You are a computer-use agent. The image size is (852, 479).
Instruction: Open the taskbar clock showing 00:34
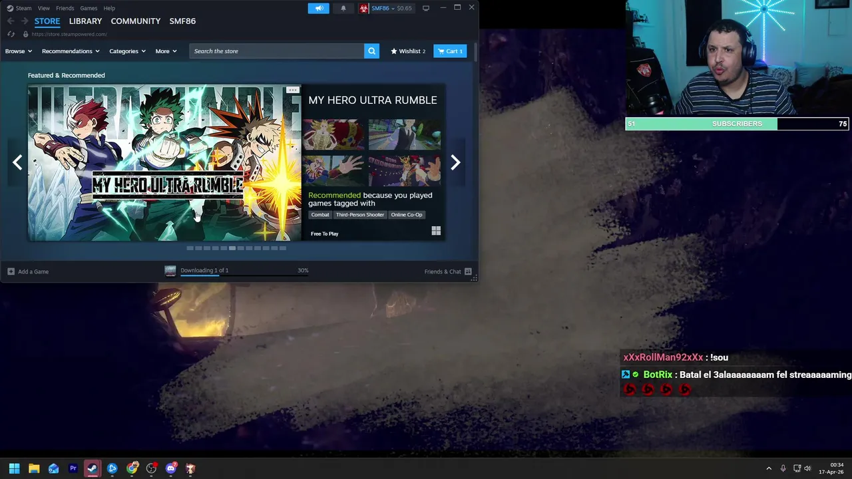tap(832, 468)
